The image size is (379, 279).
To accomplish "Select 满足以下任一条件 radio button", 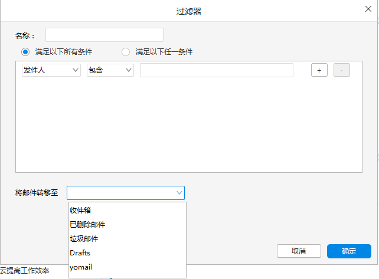I will [126, 52].
